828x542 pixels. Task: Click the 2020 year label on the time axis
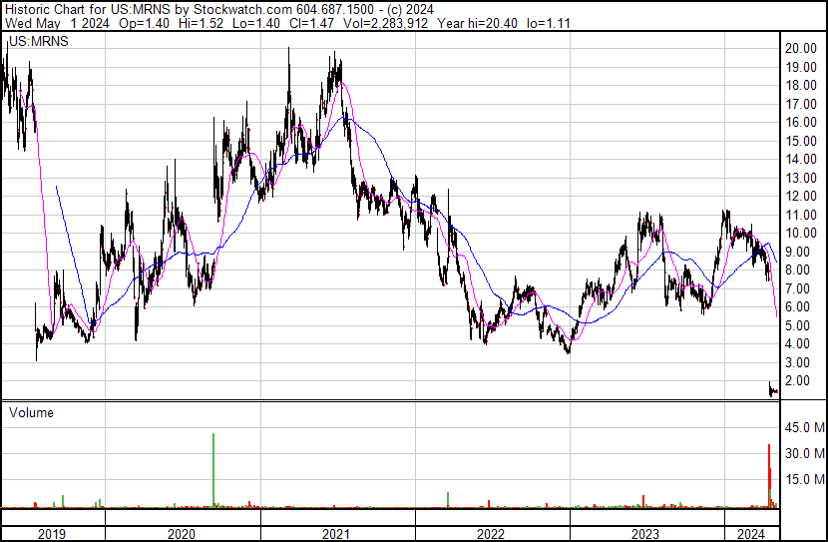[x=182, y=534]
